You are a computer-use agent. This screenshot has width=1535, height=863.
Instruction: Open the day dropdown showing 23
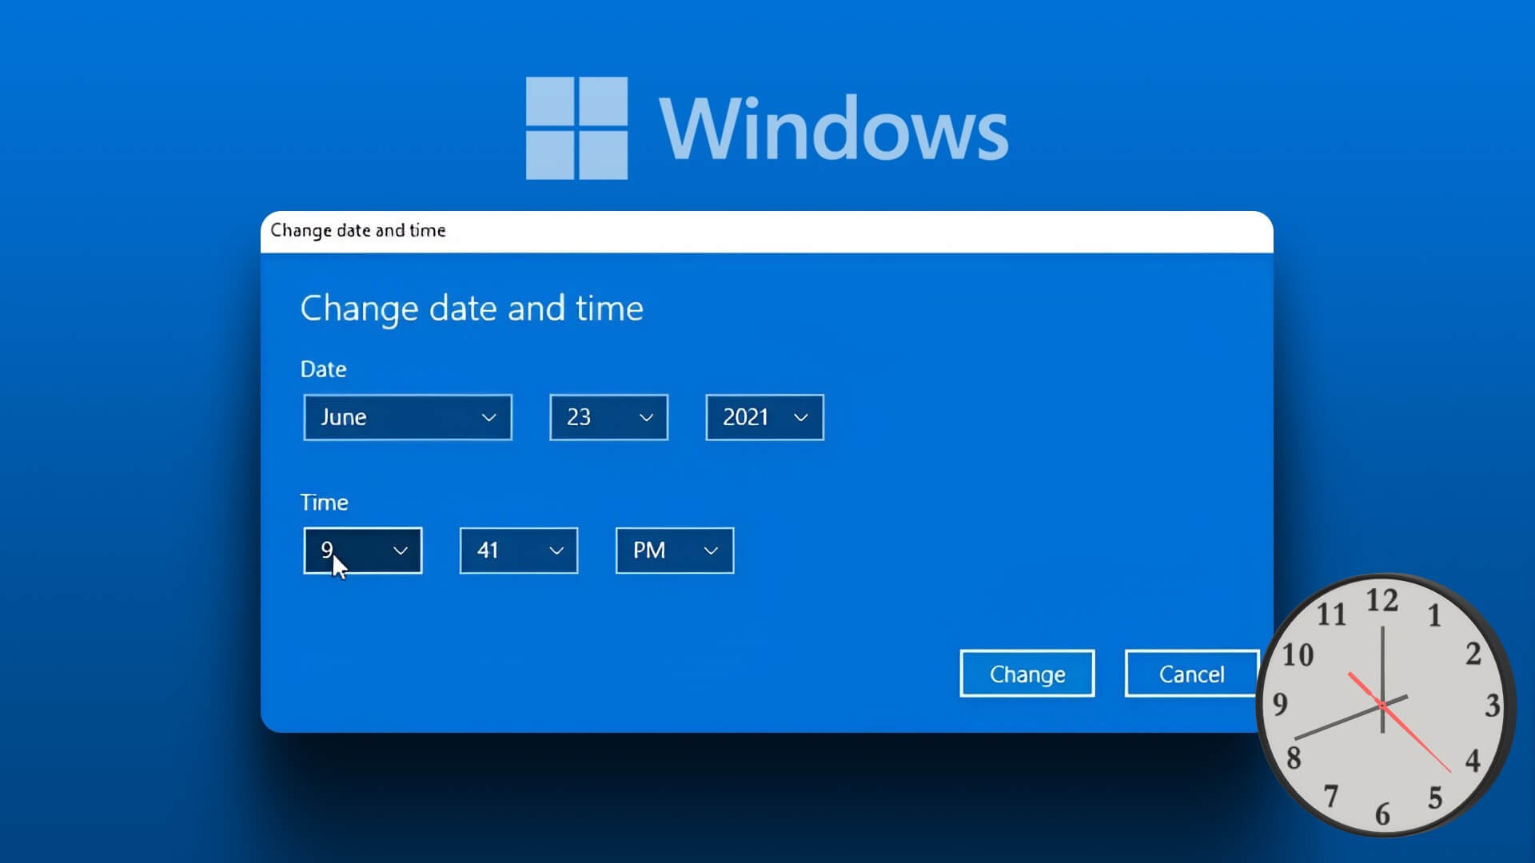tap(608, 417)
